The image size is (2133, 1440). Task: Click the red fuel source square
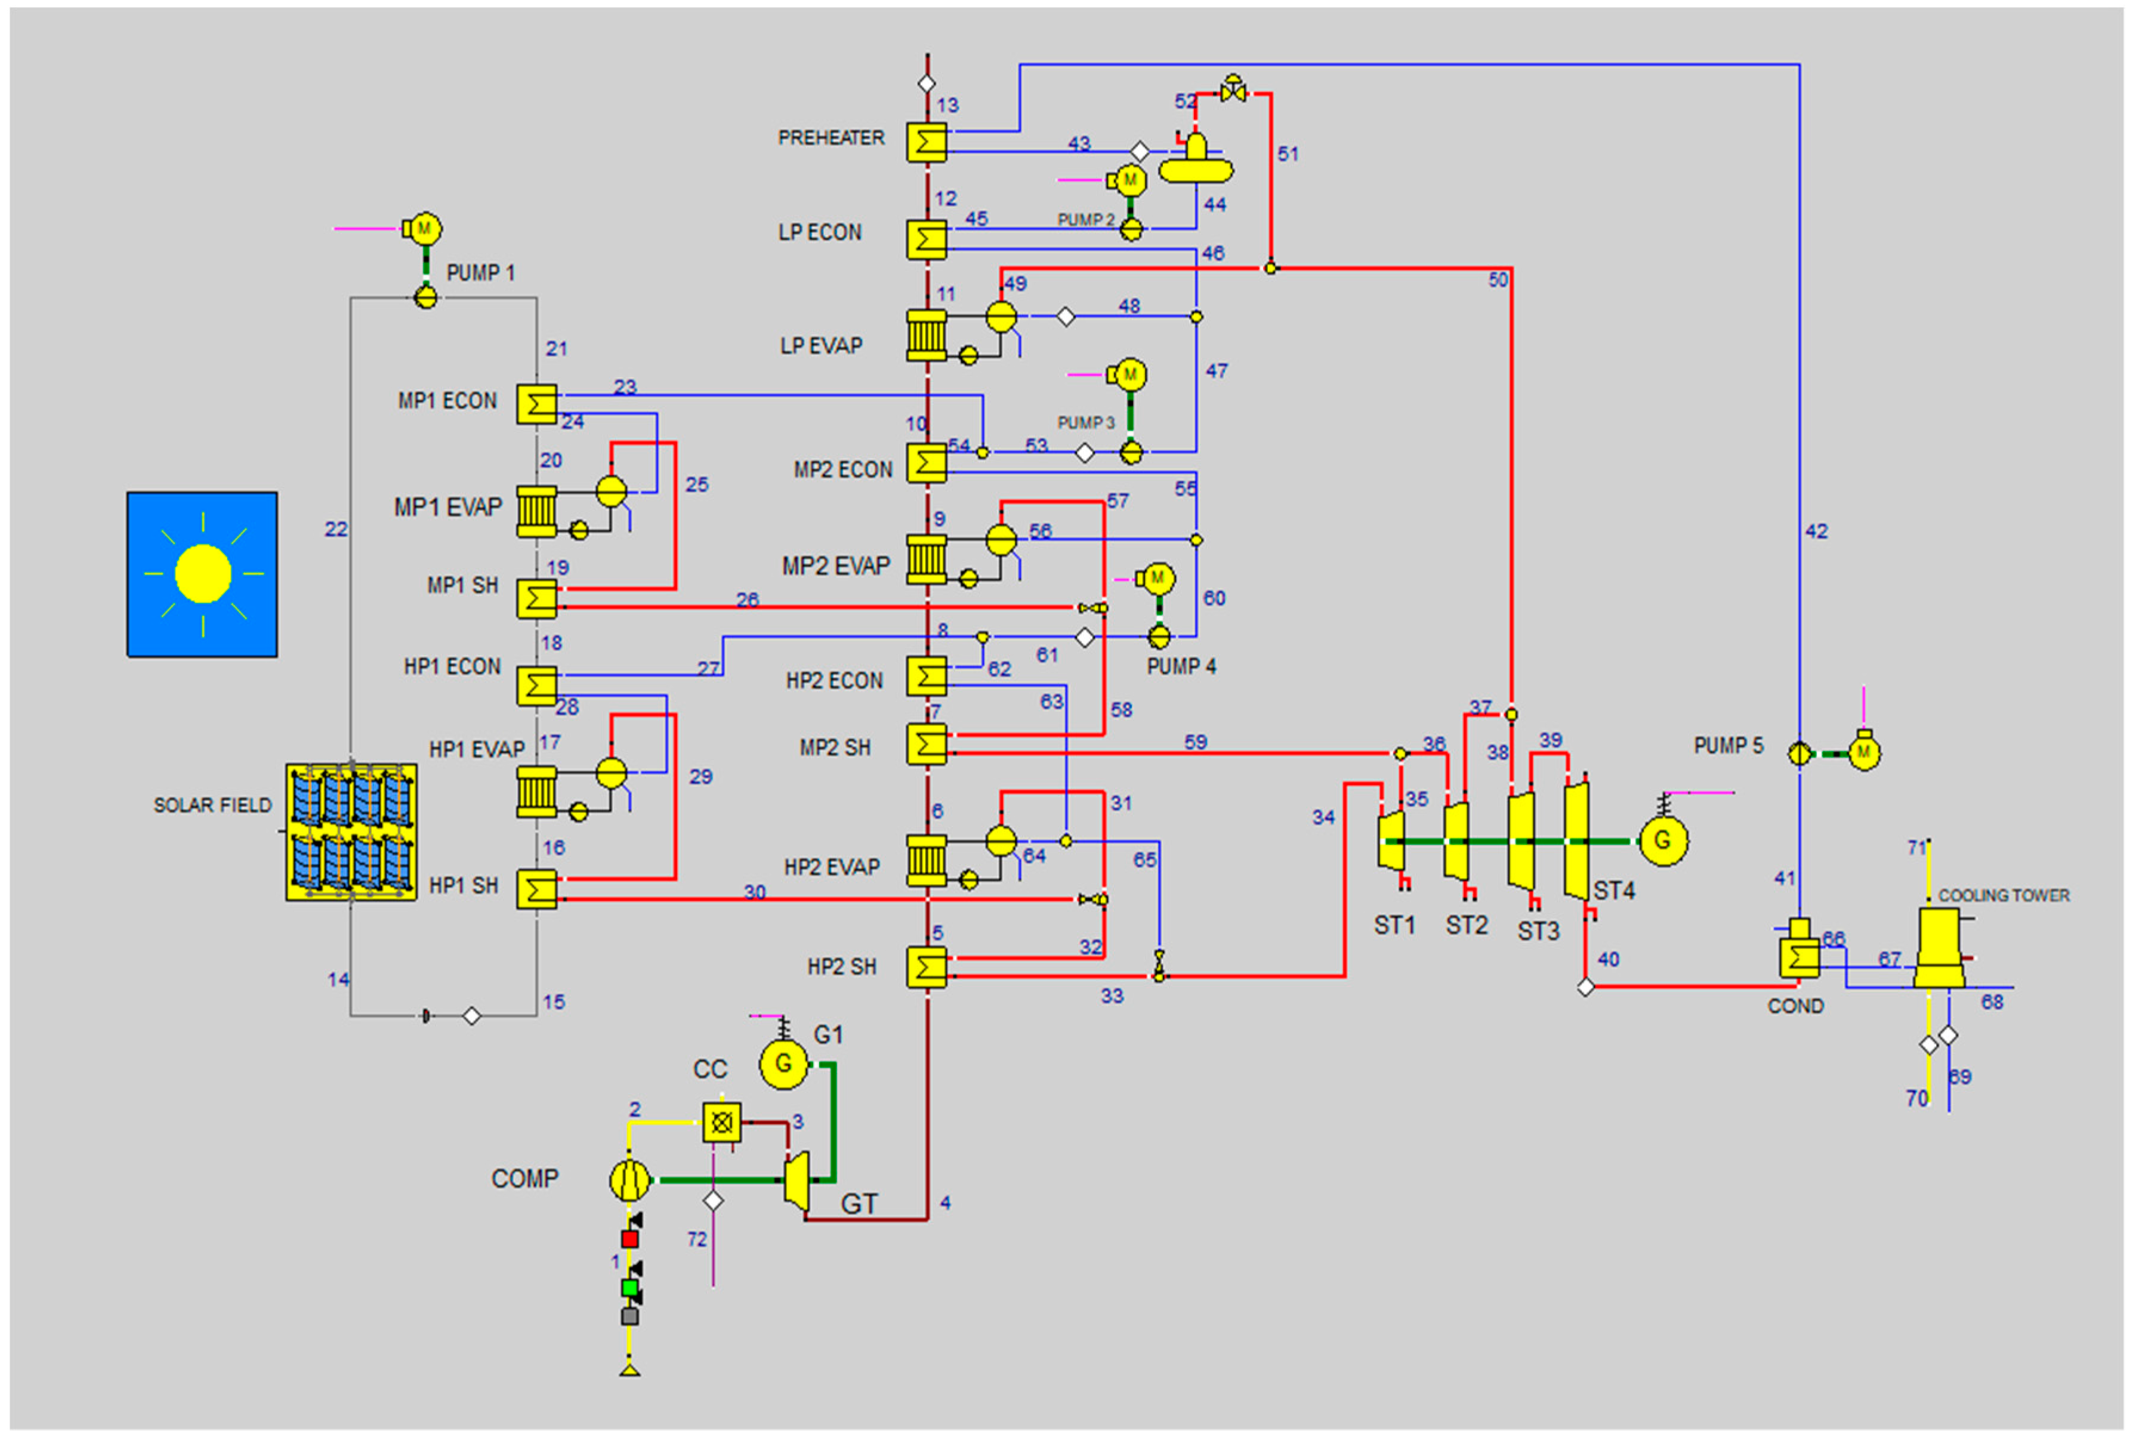click(x=629, y=1238)
